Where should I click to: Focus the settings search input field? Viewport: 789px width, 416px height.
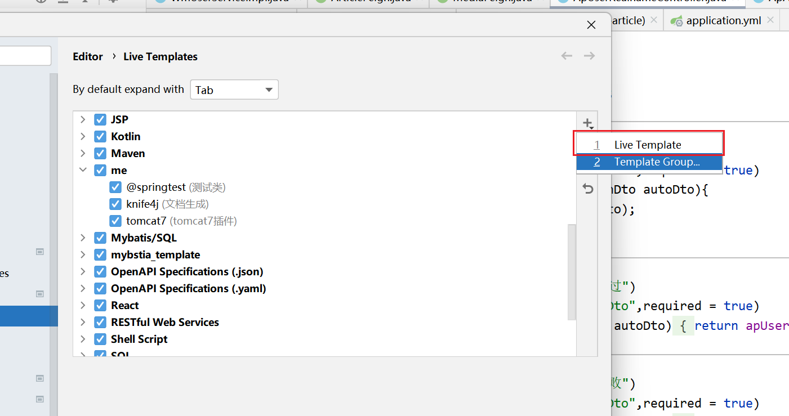[x=25, y=56]
